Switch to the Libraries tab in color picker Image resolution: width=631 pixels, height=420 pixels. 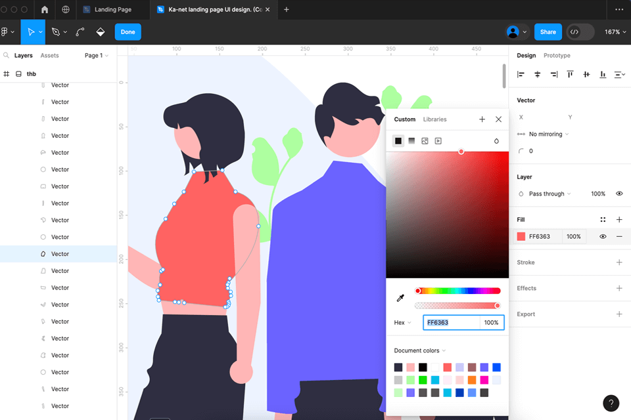click(x=434, y=119)
